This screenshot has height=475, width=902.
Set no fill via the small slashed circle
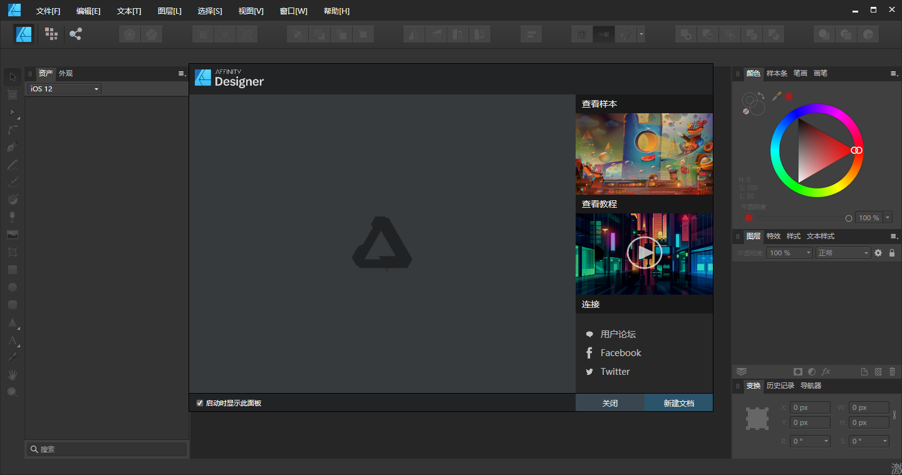[746, 111]
